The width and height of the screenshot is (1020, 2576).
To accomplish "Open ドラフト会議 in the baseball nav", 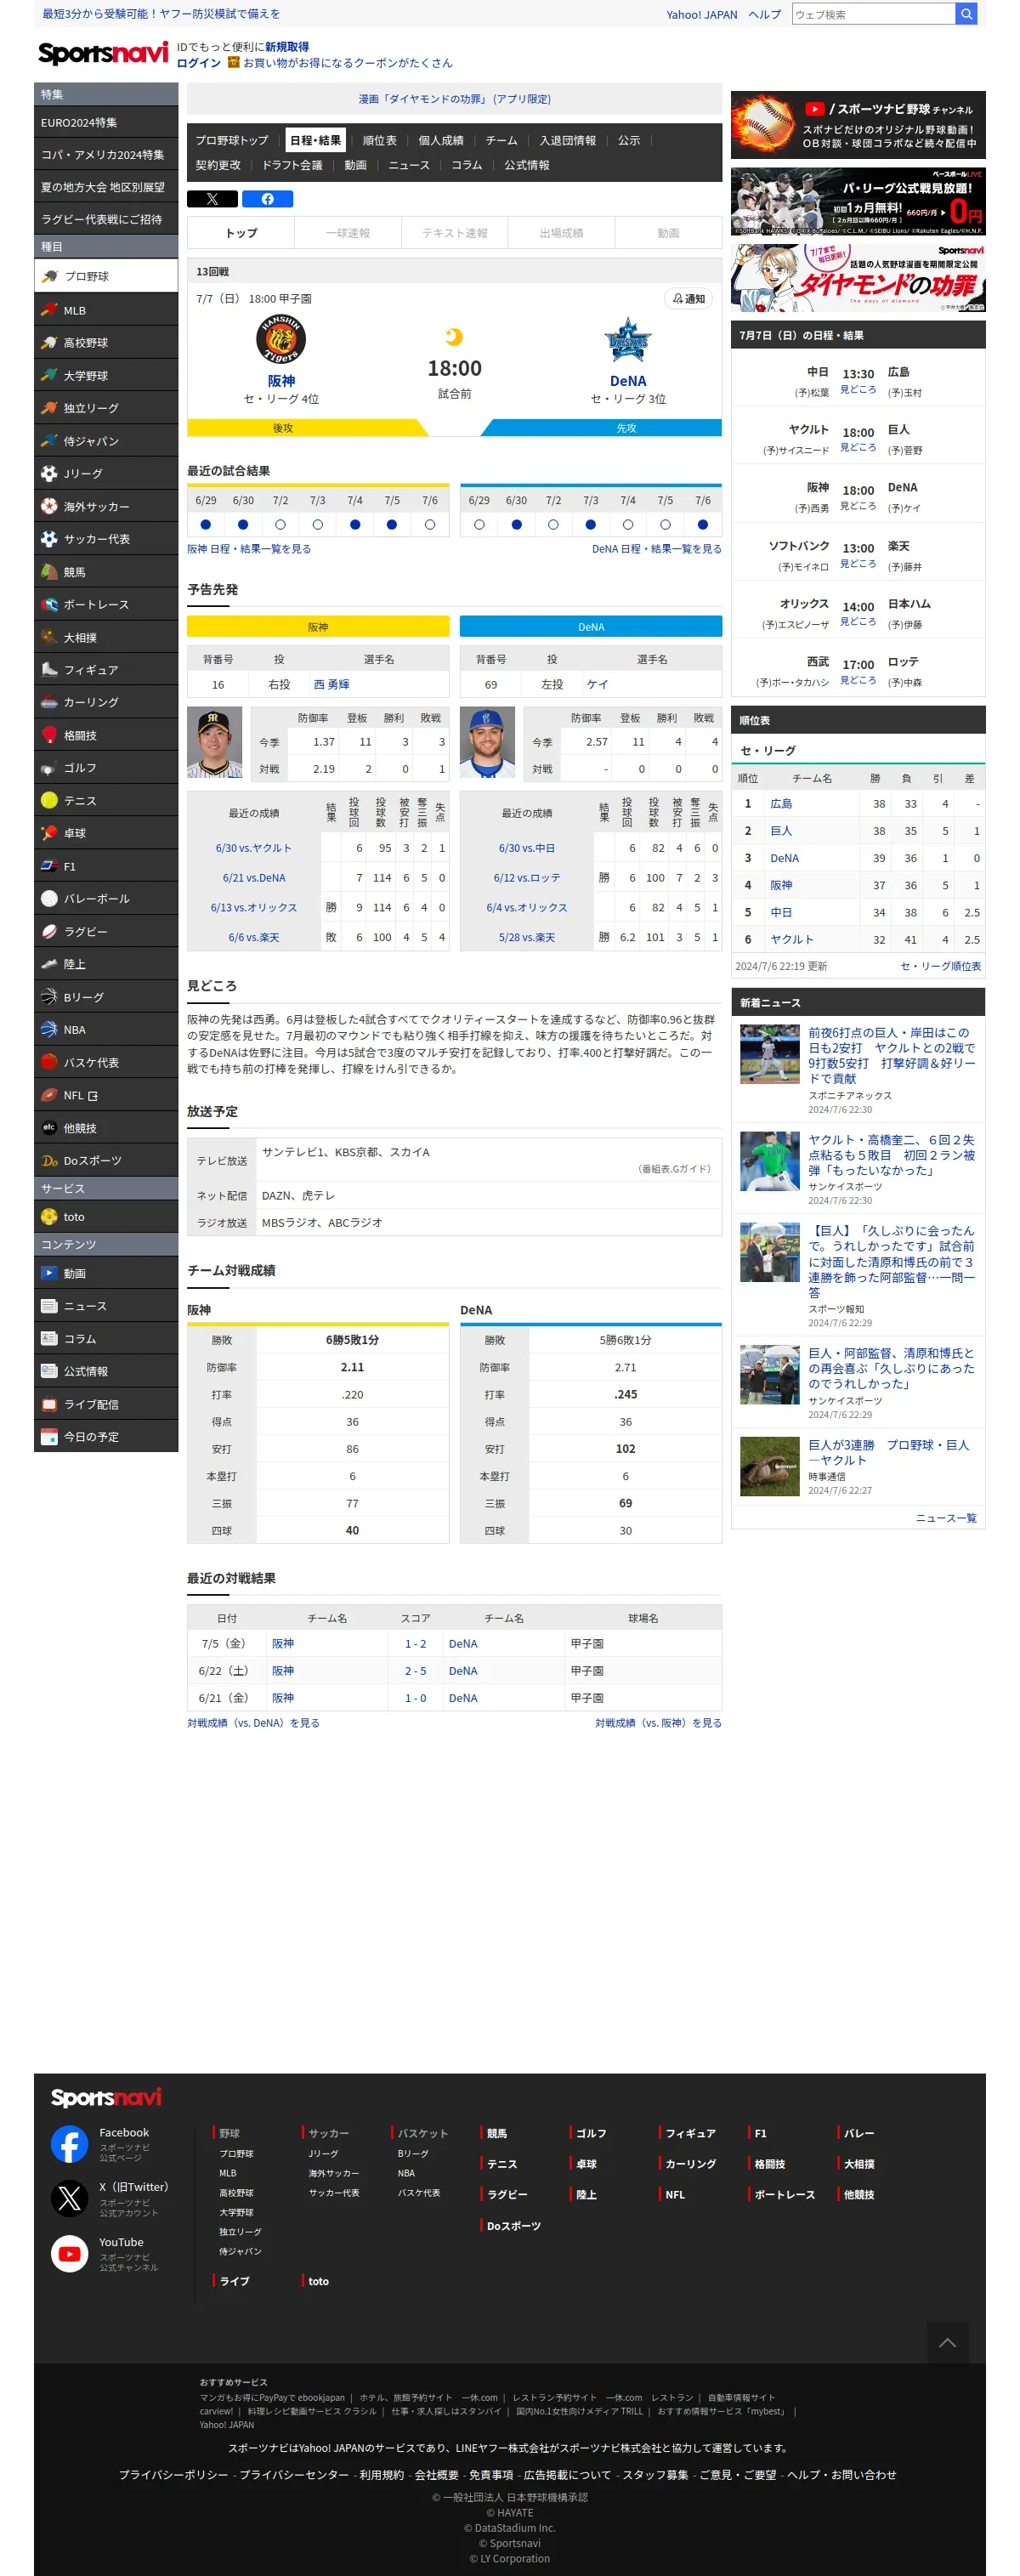I will tap(292, 165).
